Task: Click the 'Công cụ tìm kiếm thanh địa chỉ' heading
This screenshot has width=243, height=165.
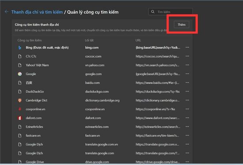Action: (37, 25)
